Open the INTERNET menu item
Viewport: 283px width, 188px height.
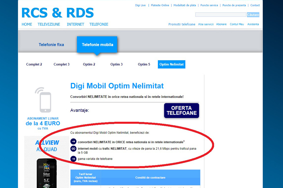(75, 24)
